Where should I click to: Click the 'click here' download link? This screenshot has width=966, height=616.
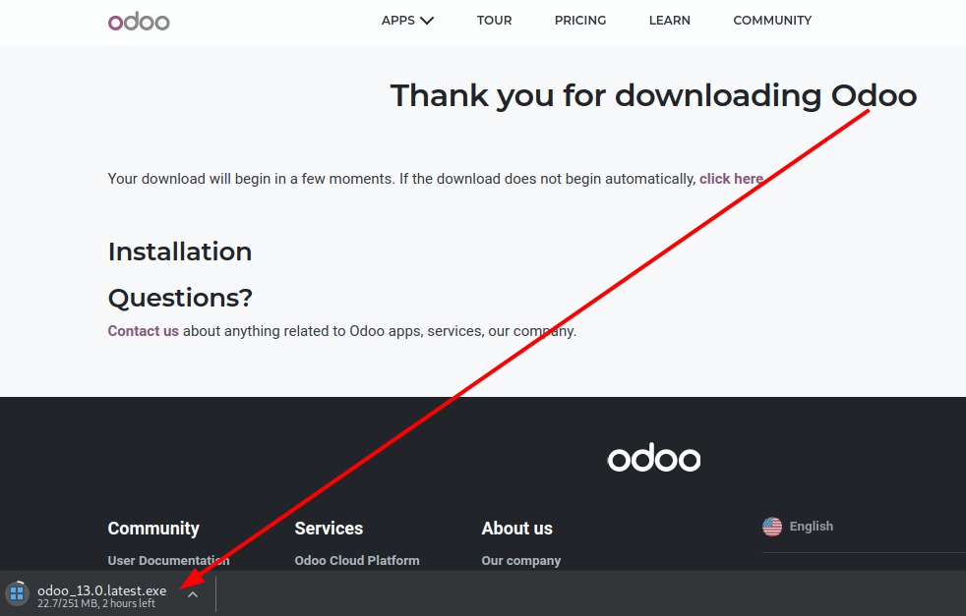731,179
